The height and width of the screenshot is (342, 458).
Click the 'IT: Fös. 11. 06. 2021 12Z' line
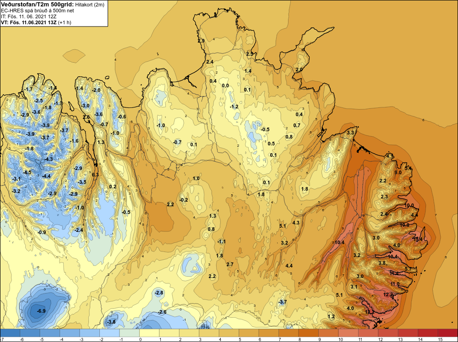click(28, 16)
